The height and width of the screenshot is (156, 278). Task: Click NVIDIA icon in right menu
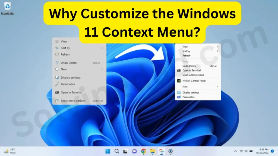179,81
